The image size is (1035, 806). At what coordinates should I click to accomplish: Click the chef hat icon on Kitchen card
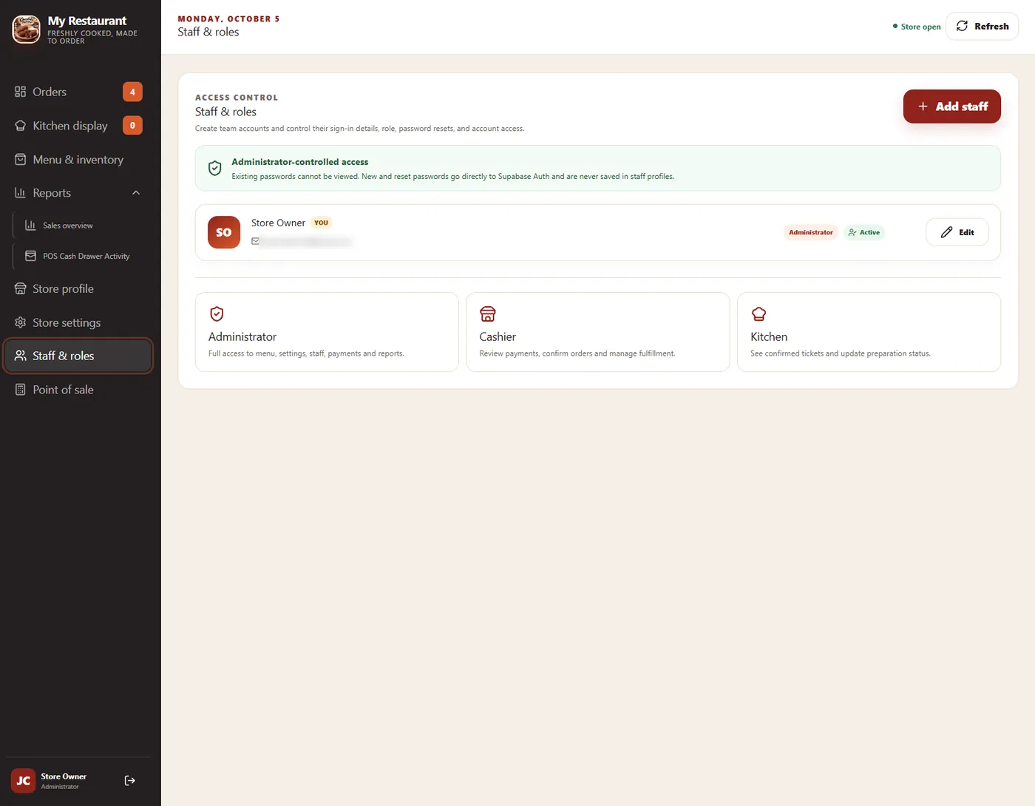pyautogui.click(x=759, y=314)
